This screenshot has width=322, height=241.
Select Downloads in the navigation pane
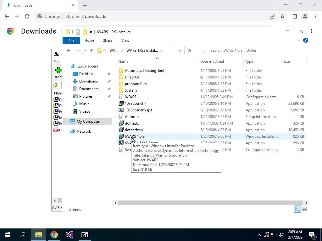coord(88,81)
